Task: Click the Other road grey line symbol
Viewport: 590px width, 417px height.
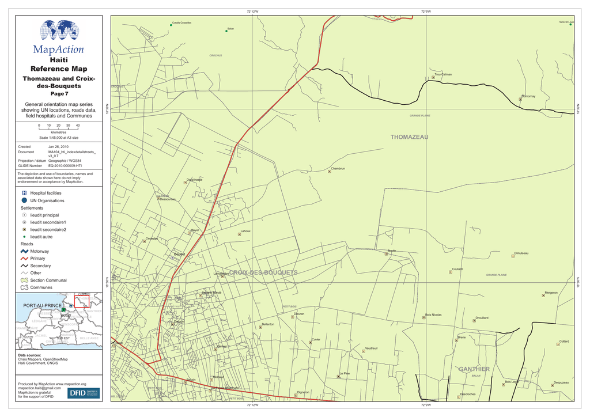Action: pos(24,273)
